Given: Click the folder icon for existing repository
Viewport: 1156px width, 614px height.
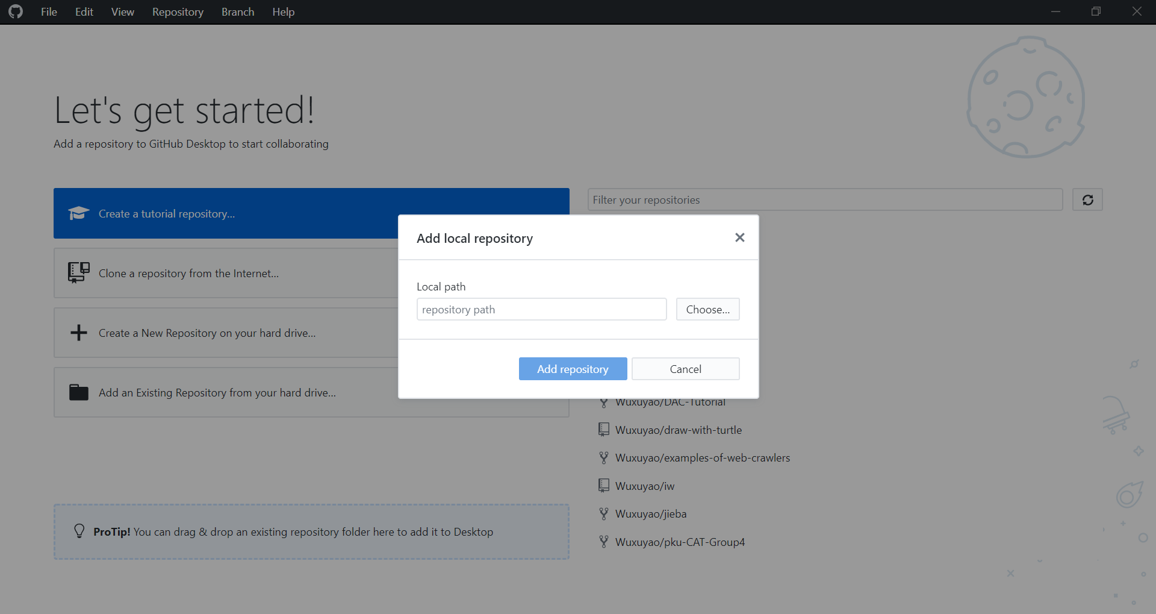Looking at the screenshot, I should 78,392.
